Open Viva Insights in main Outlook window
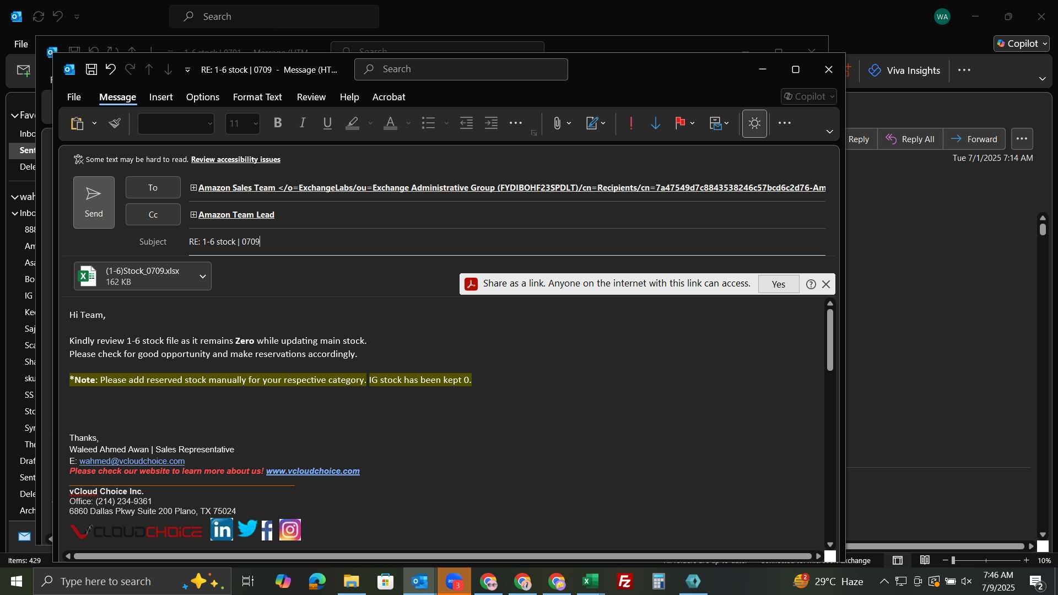Screen dimensions: 1058x595 pos(904,71)
